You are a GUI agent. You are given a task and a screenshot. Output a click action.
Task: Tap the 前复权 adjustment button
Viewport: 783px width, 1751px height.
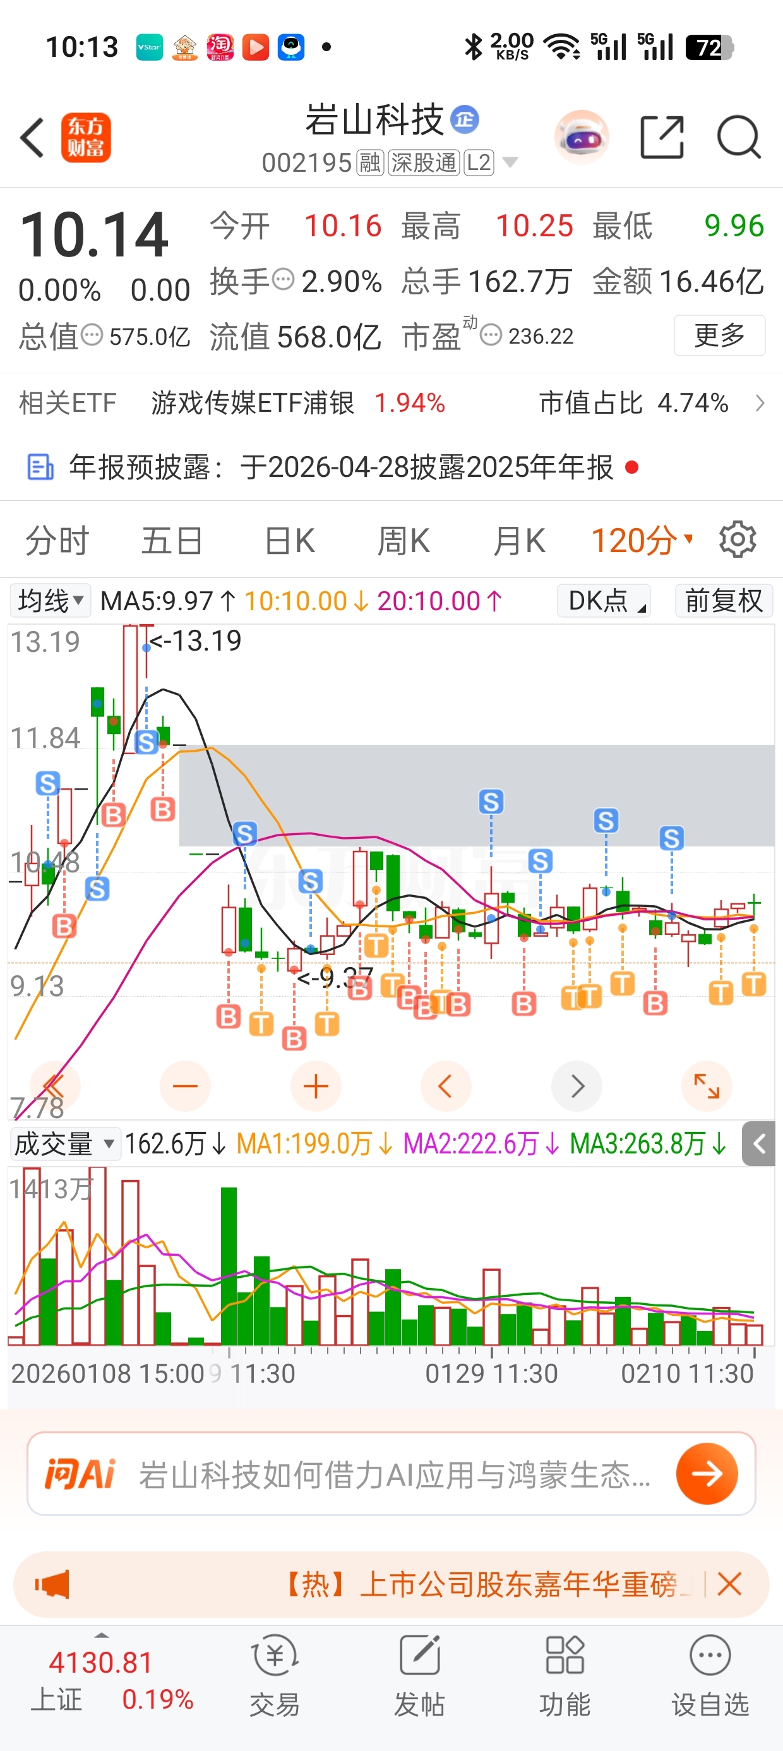coord(724,601)
